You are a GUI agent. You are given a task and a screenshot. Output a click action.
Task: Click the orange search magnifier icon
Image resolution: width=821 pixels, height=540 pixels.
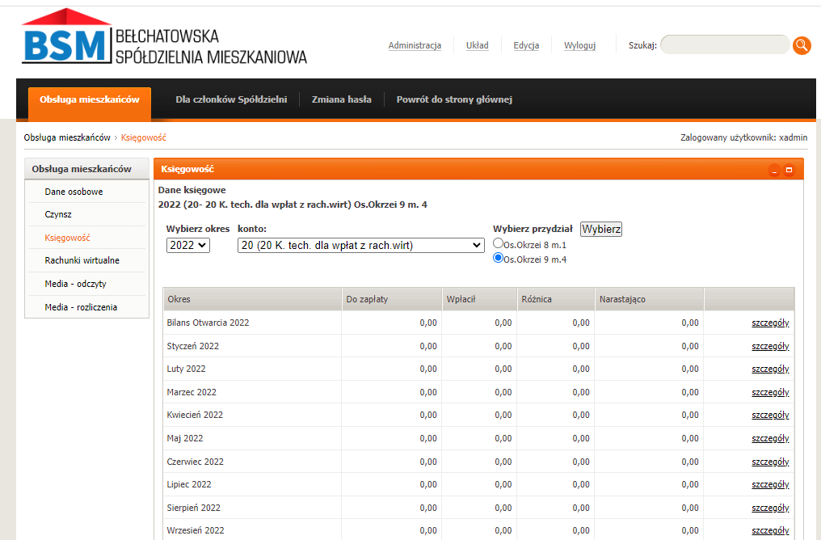(802, 45)
